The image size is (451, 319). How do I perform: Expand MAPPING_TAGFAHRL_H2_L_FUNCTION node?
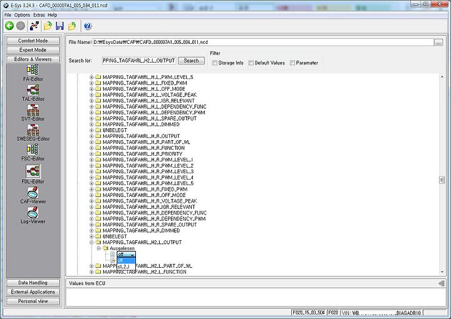pyautogui.click(x=91, y=272)
